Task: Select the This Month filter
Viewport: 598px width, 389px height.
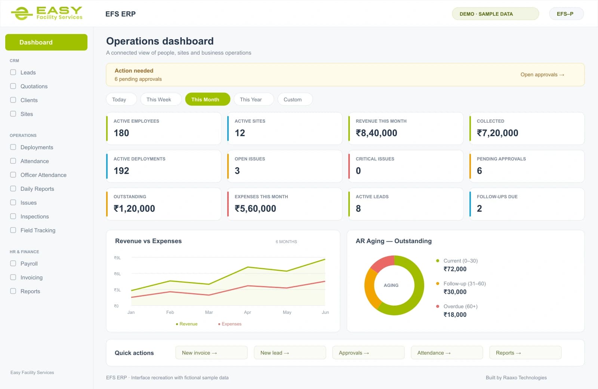Action: [208, 99]
